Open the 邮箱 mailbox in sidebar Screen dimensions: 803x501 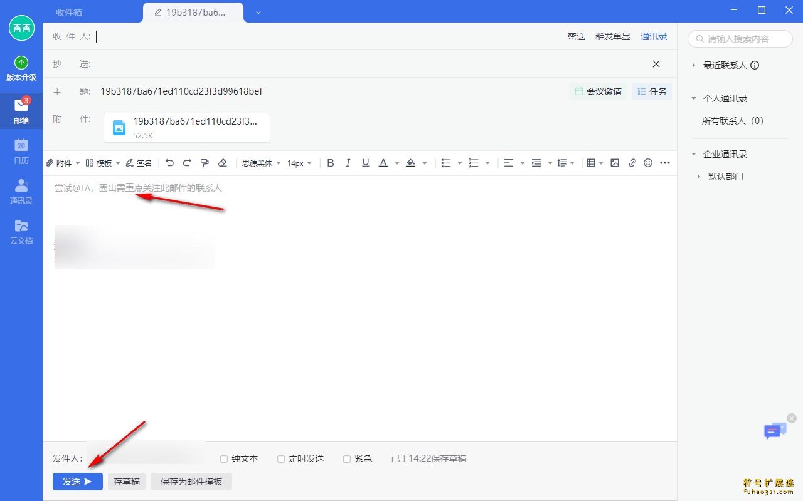coord(21,111)
